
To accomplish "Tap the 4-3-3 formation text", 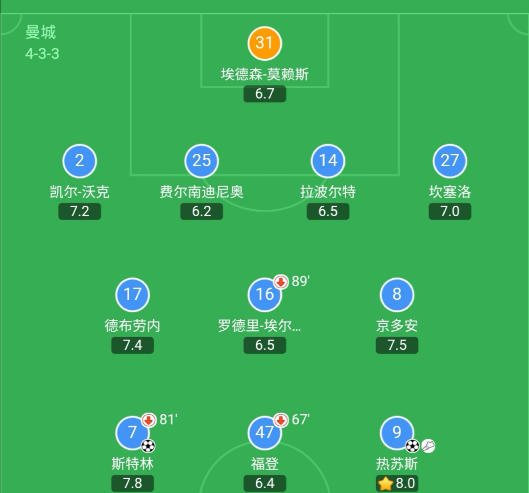I will pos(42,53).
